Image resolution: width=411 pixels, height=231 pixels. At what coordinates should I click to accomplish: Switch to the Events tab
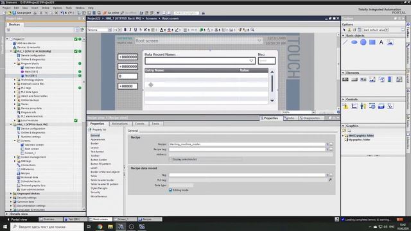click(140, 124)
